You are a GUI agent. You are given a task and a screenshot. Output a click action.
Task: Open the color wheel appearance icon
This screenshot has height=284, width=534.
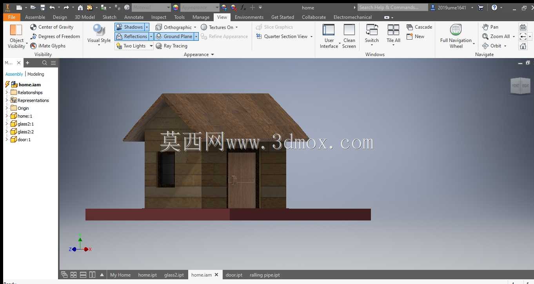[x=175, y=7]
